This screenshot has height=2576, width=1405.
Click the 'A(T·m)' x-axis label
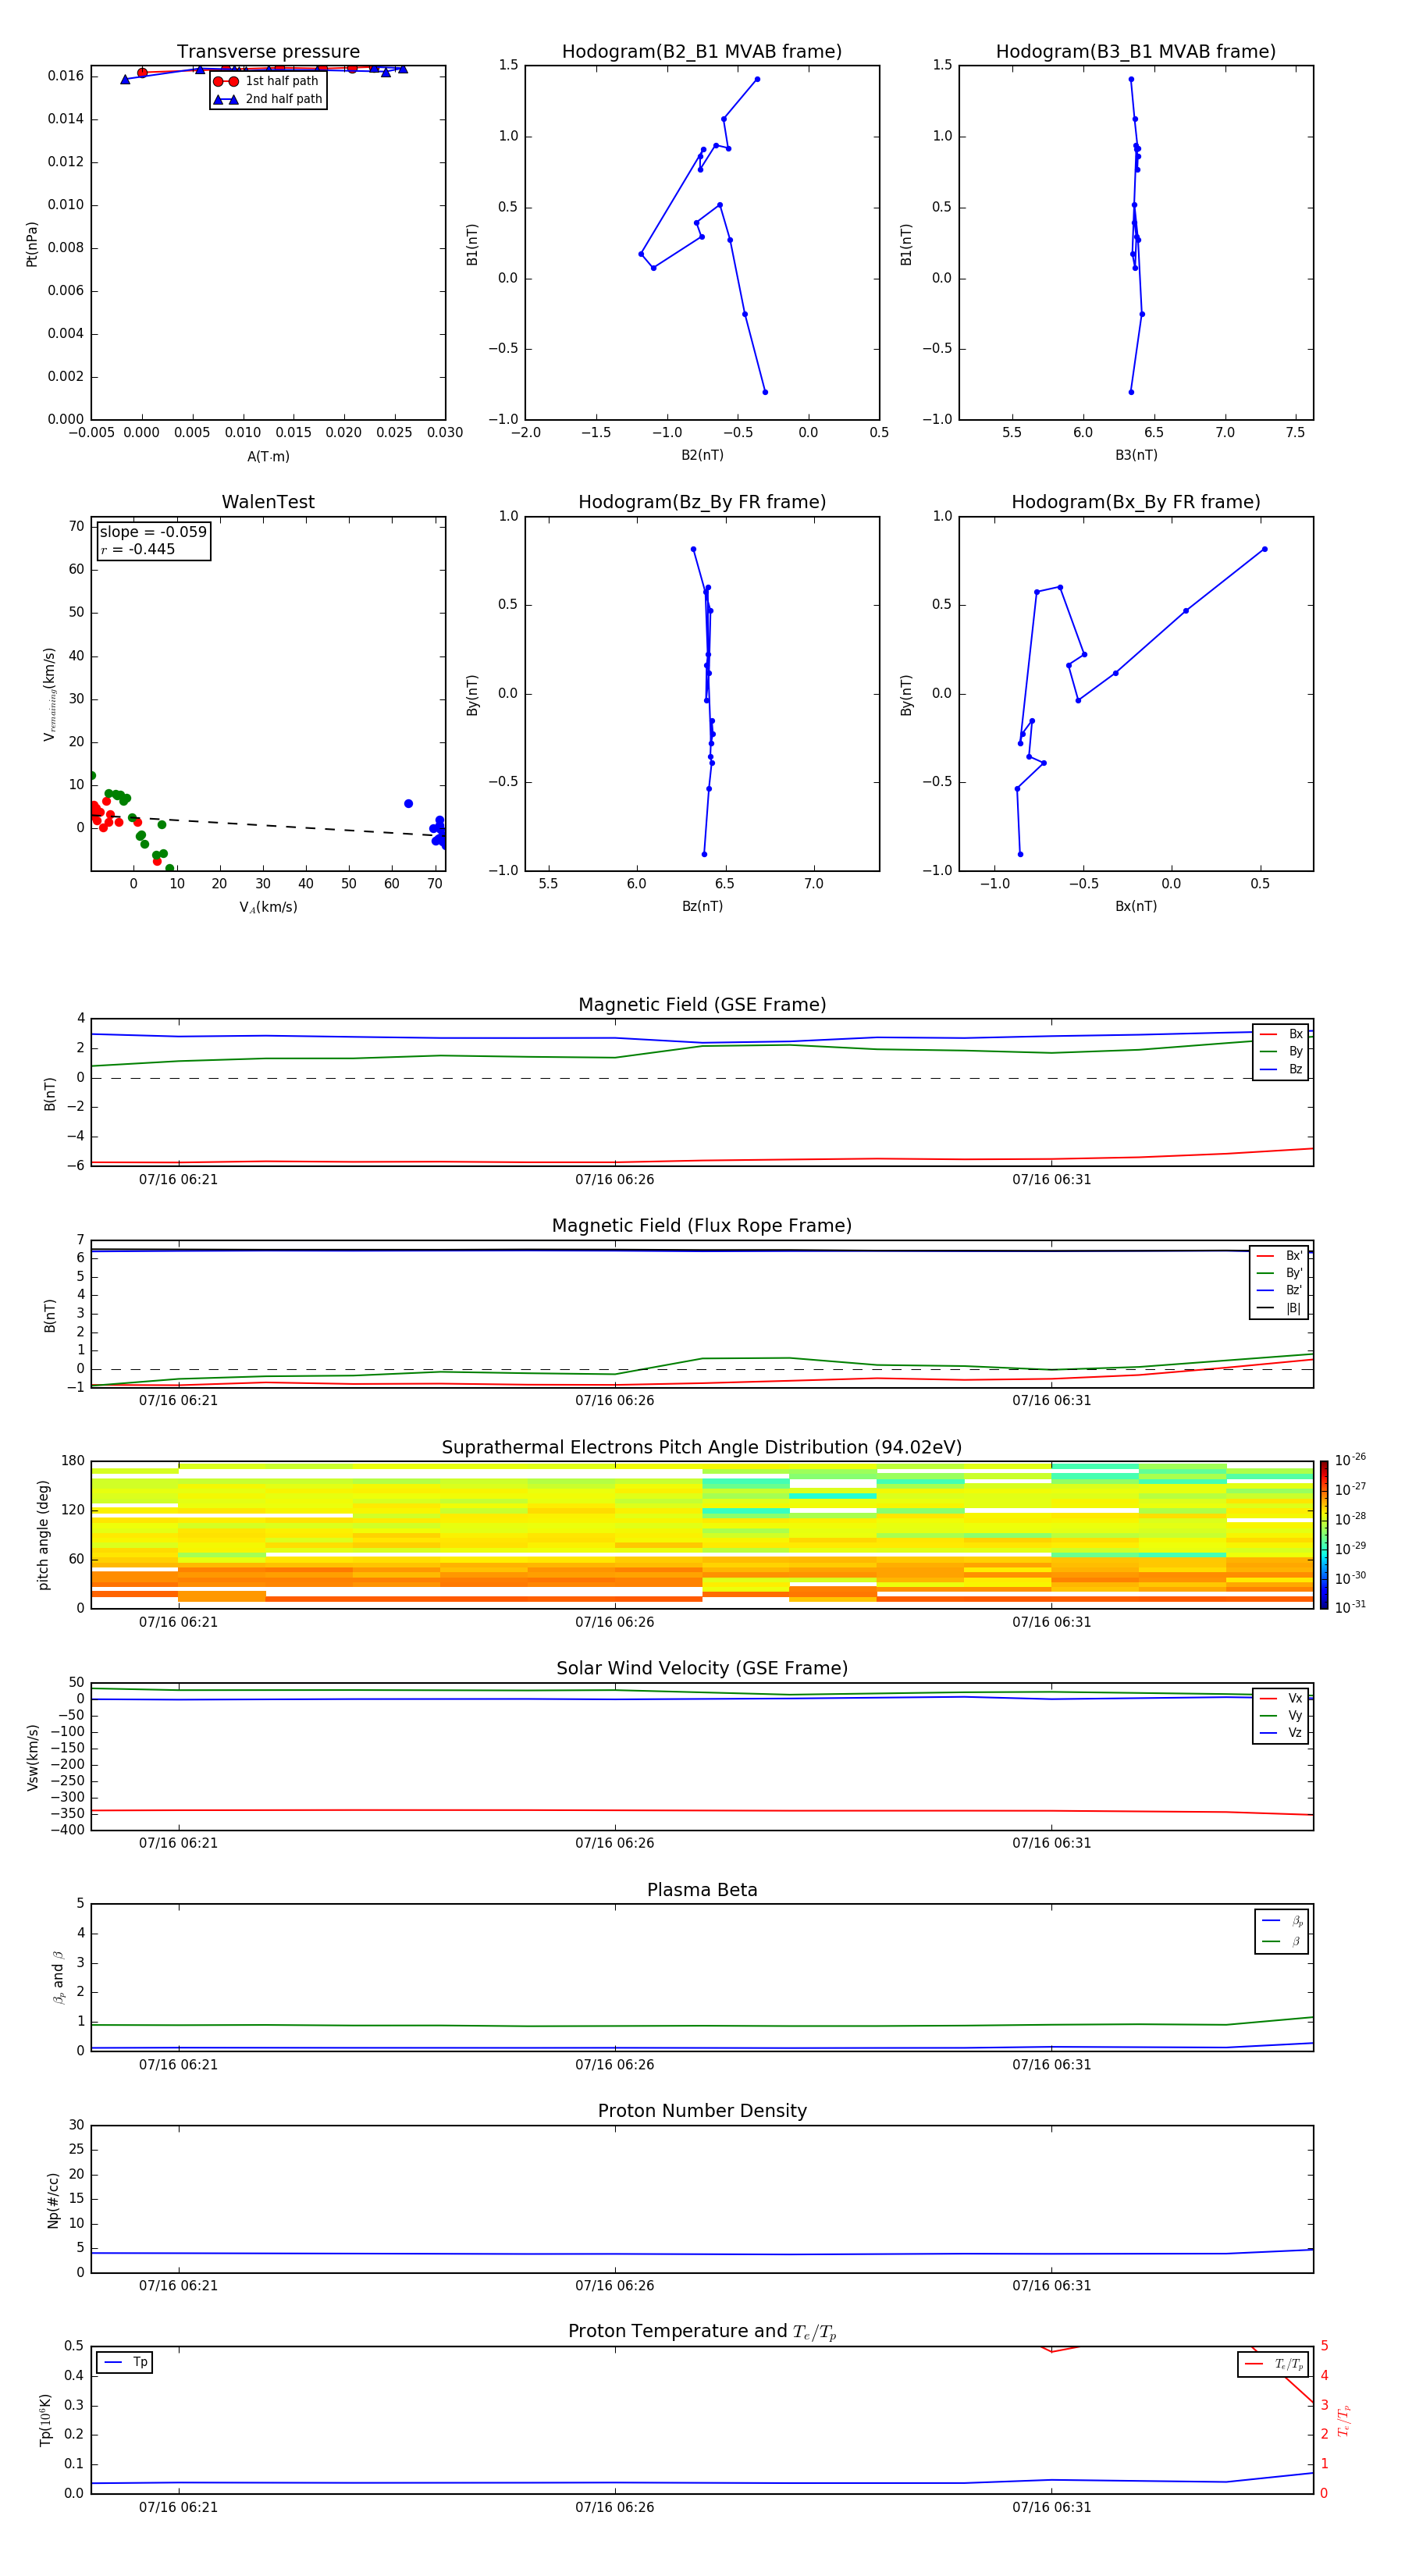(x=268, y=457)
